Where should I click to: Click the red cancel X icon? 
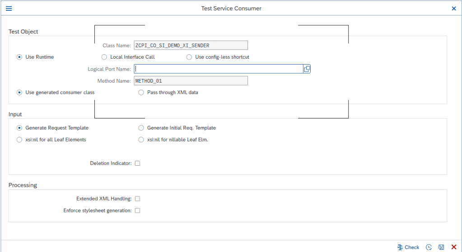pos(453,247)
